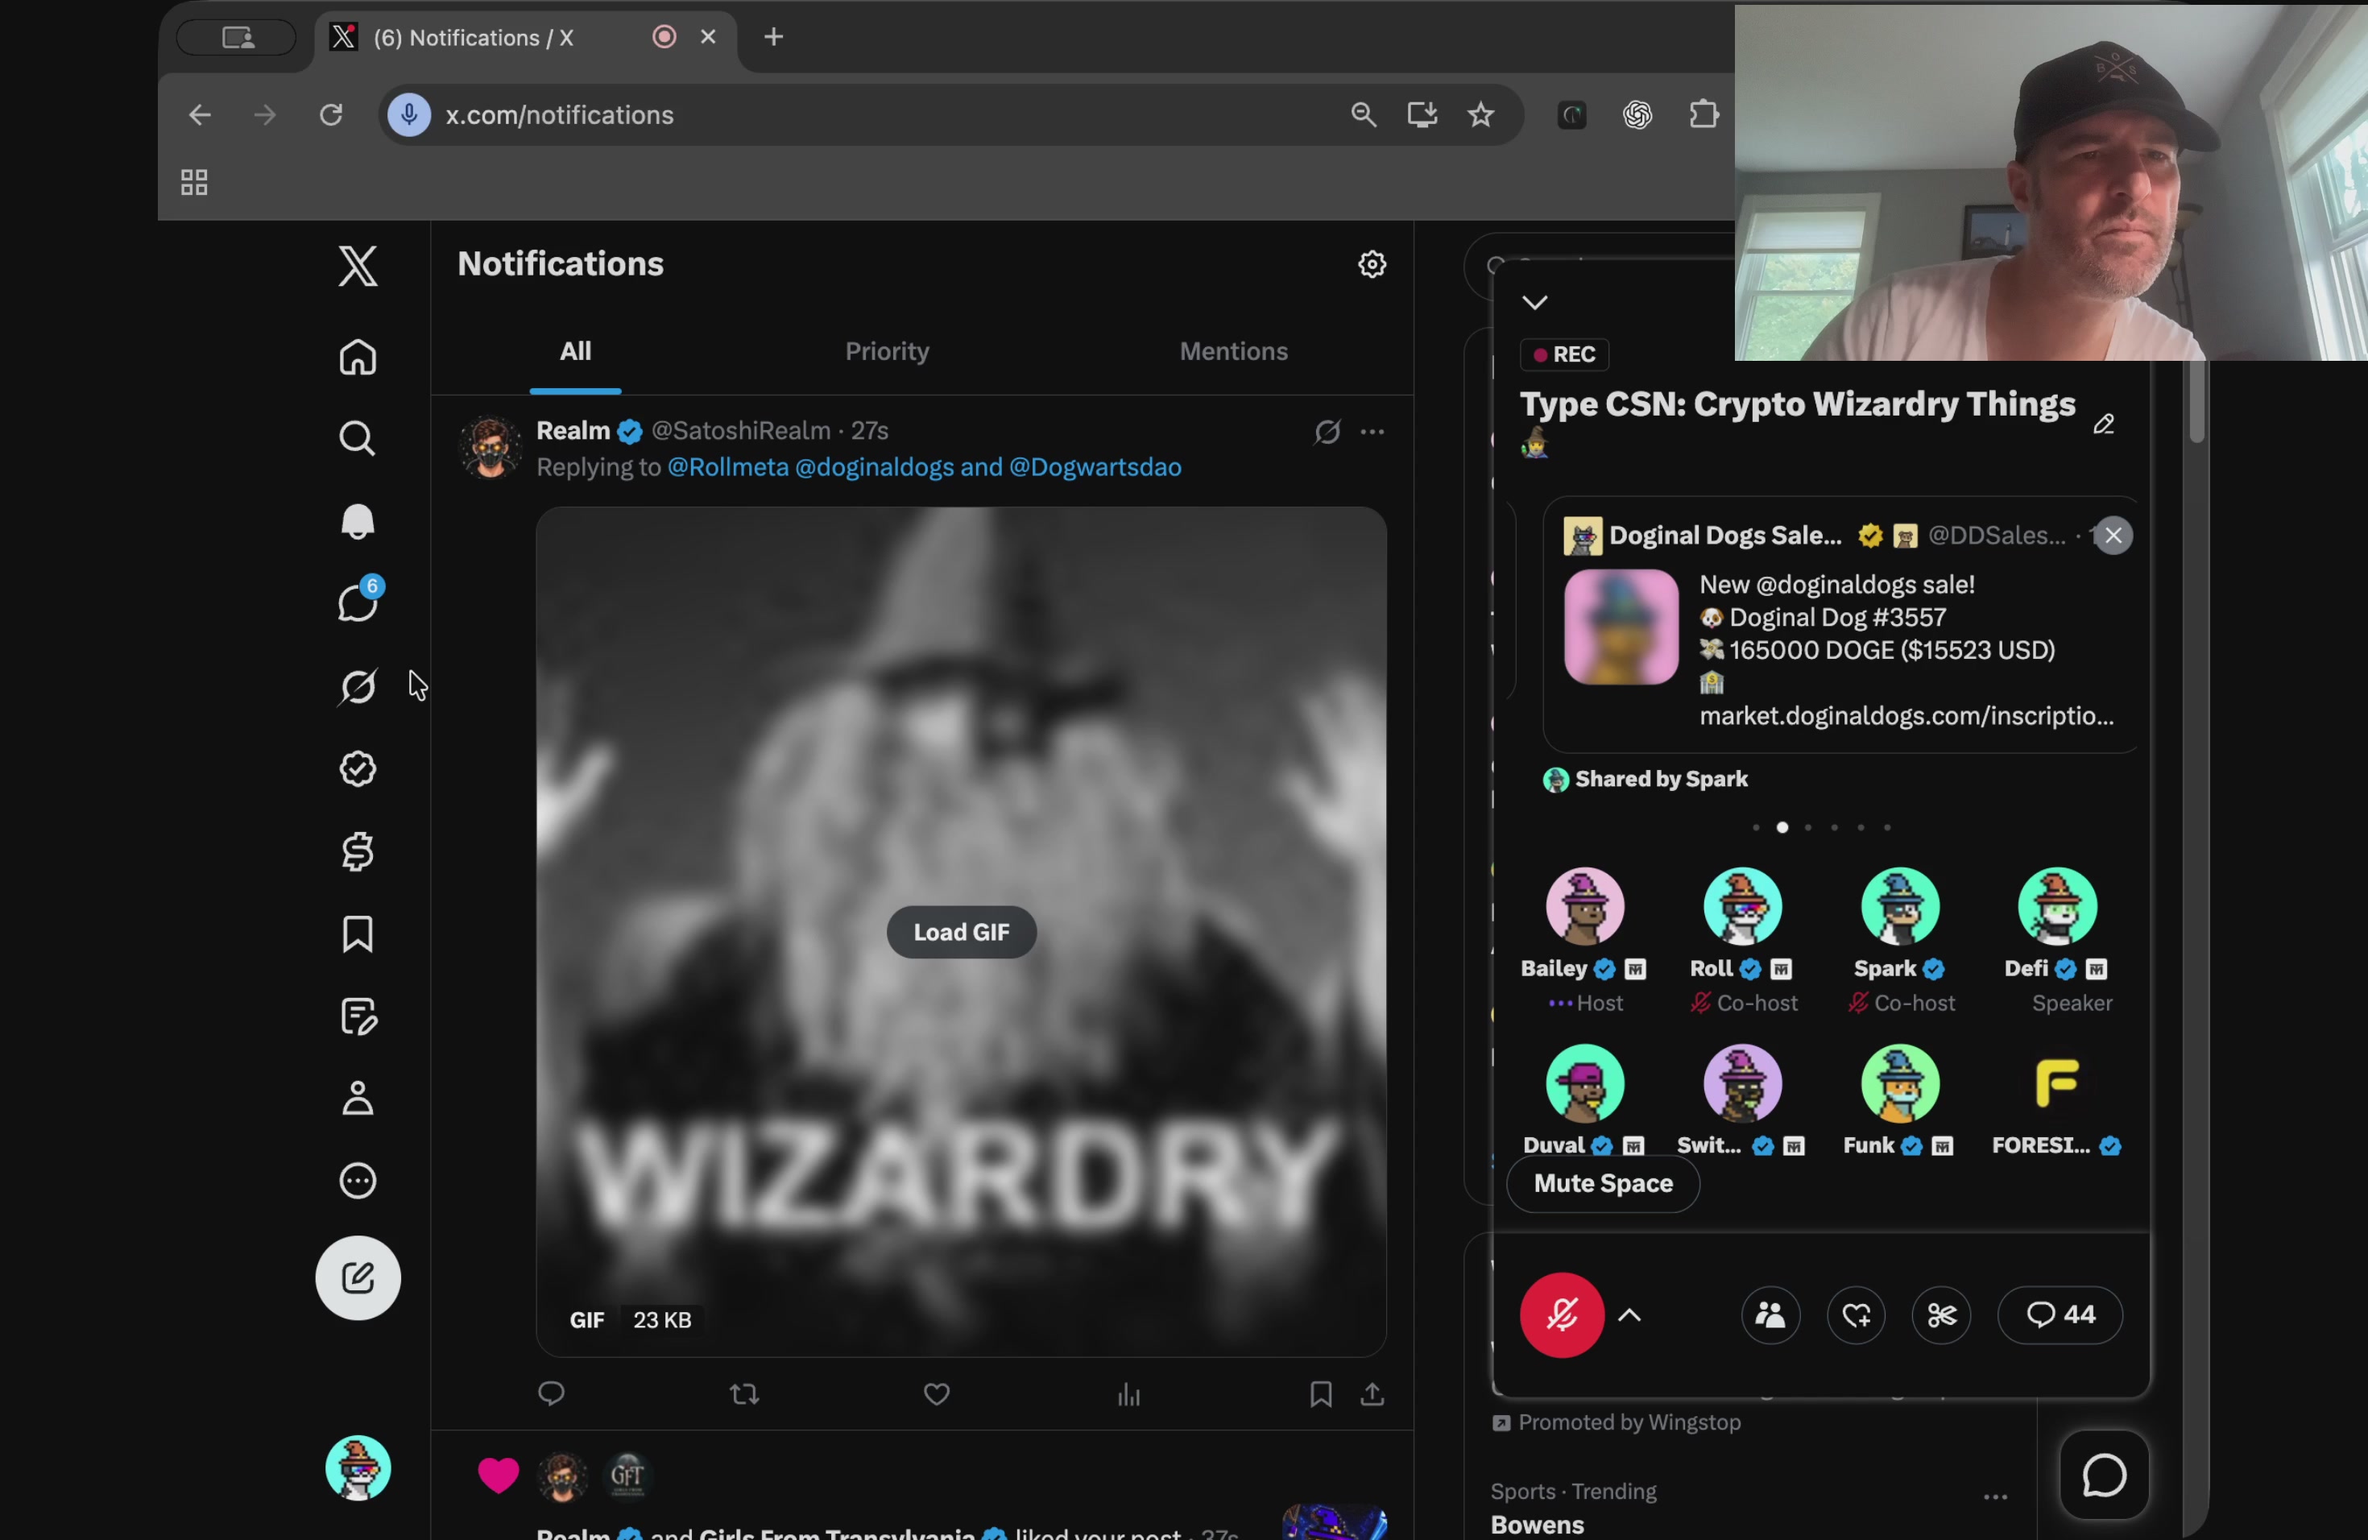
Task: Compose a new post button
Action: tap(357, 1277)
